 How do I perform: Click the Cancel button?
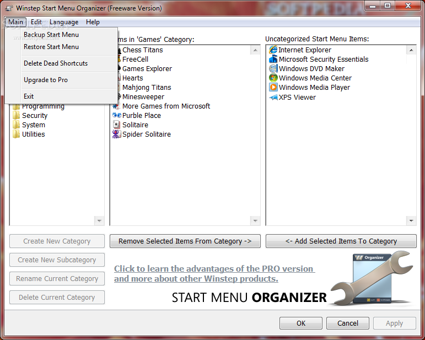pyautogui.click(x=348, y=323)
